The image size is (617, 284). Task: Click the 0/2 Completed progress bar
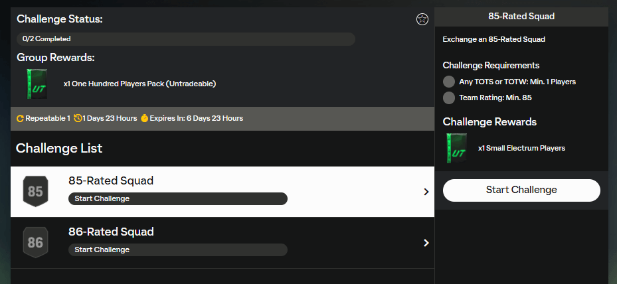[x=186, y=39]
